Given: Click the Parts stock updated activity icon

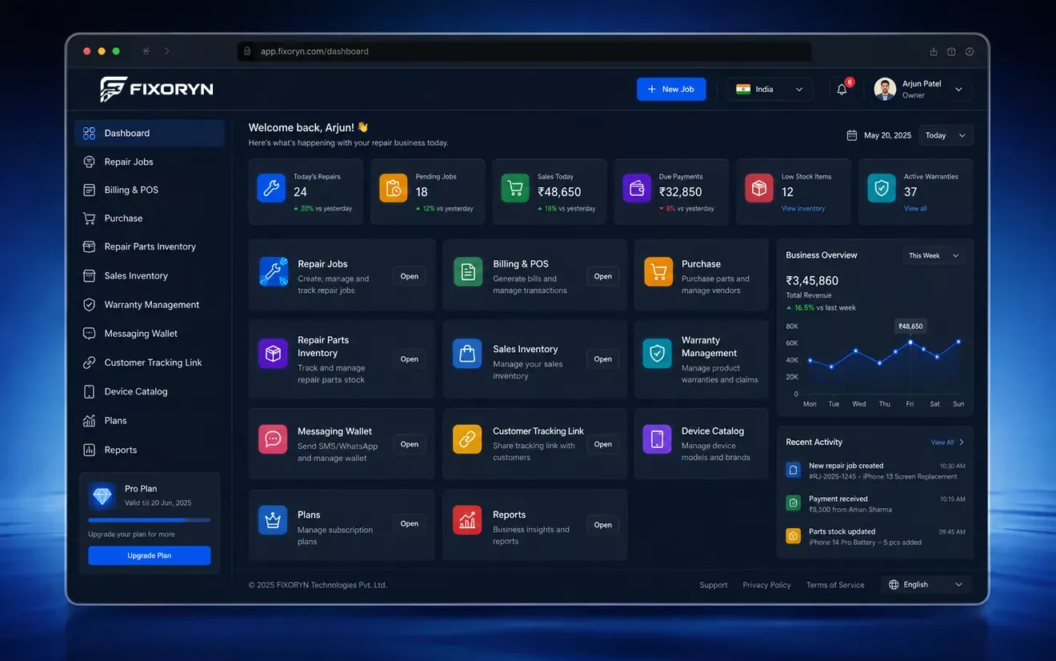Looking at the screenshot, I should tap(793, 536).
